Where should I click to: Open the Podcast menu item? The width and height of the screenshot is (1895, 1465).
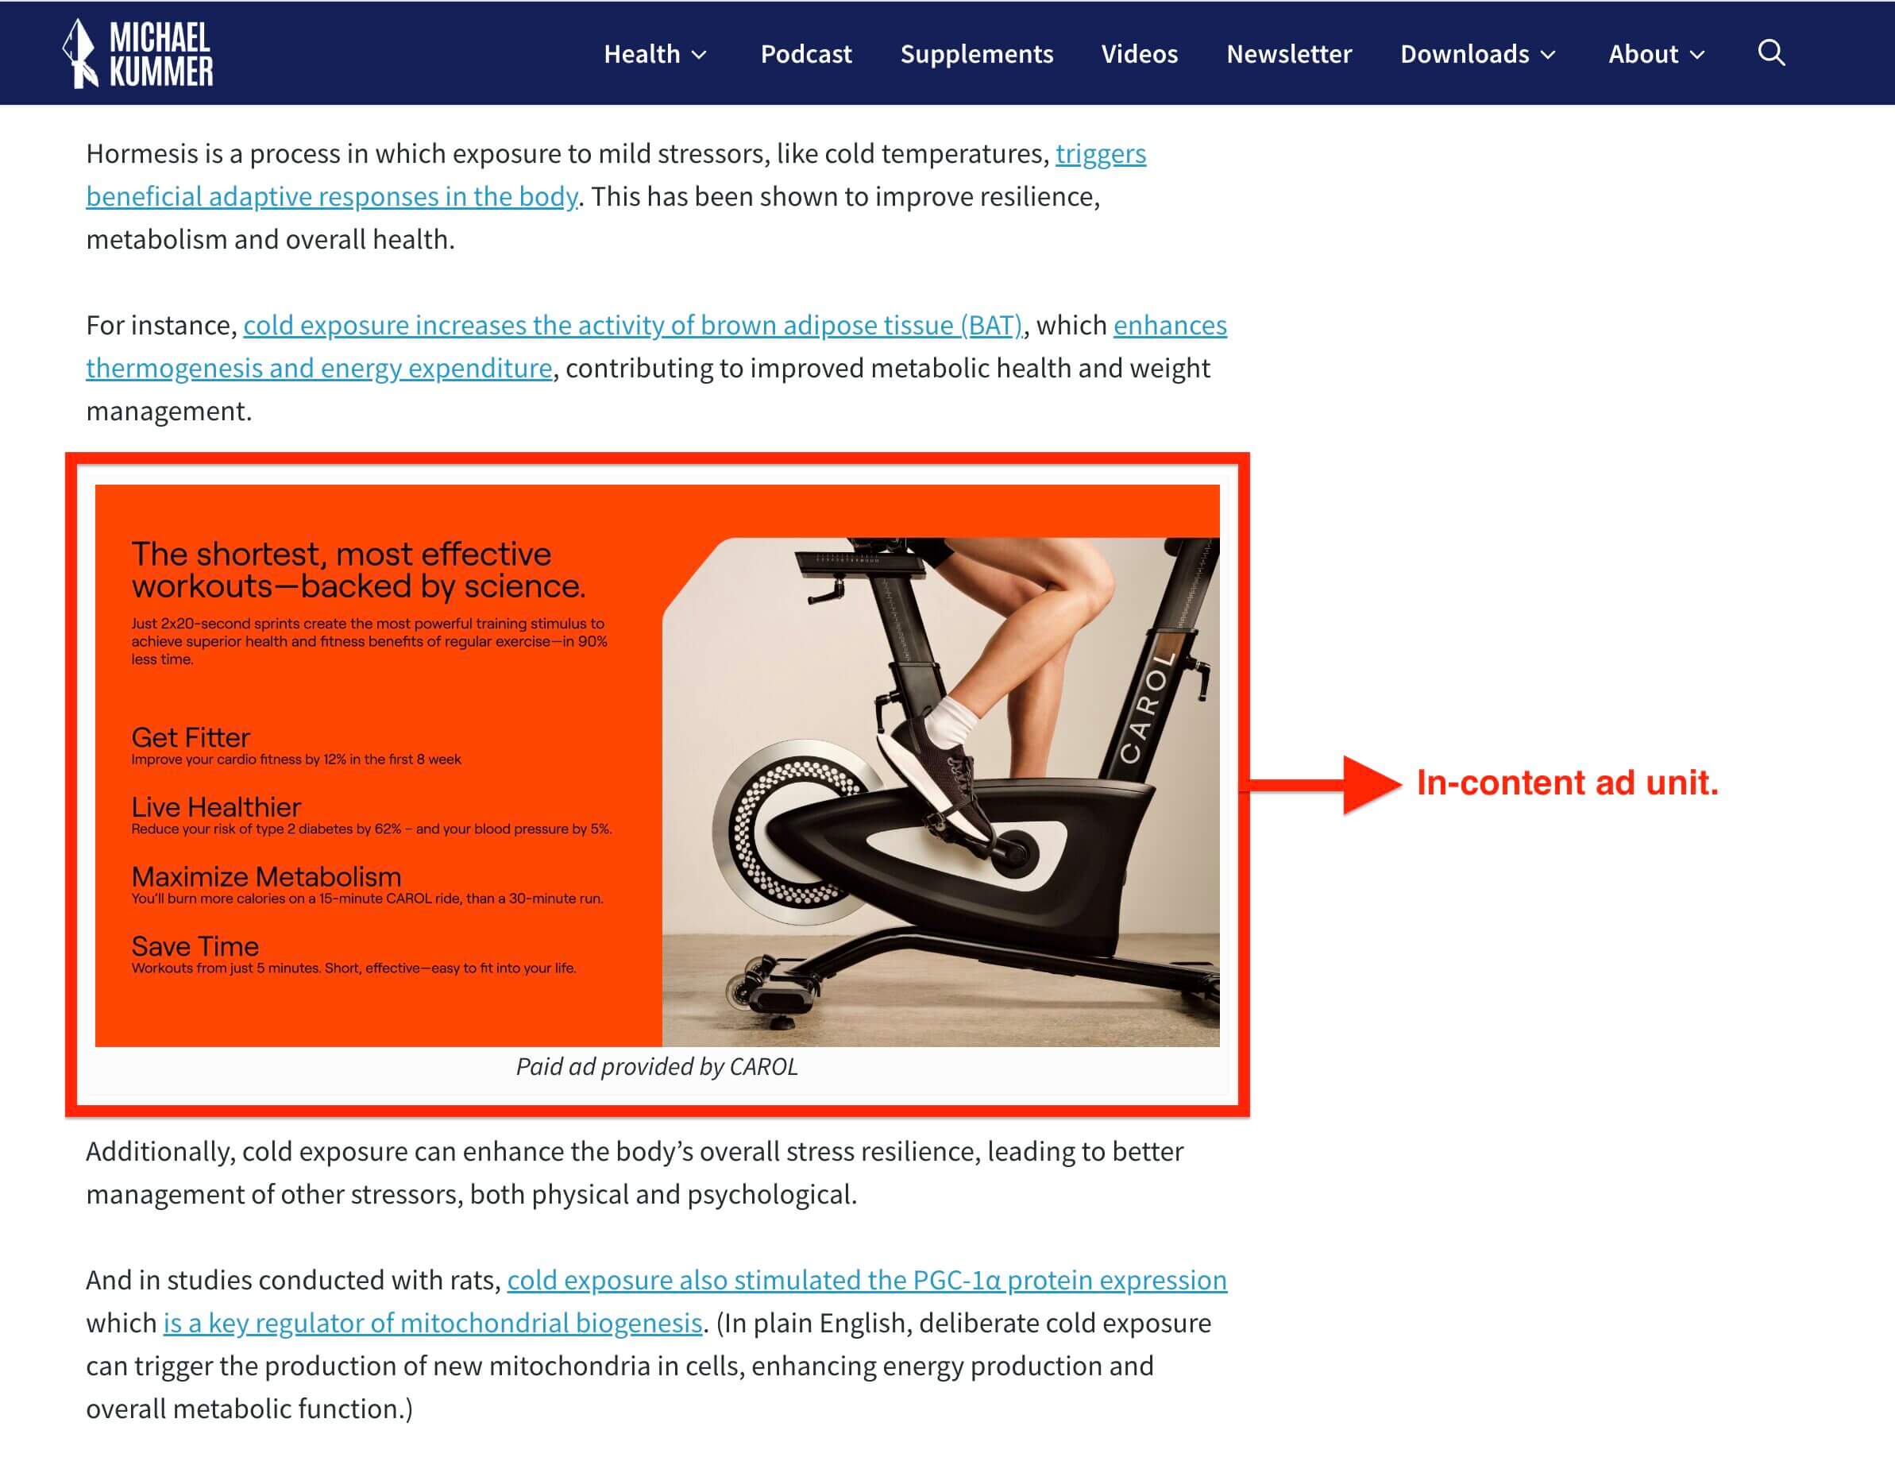click(x=806, y=52)
